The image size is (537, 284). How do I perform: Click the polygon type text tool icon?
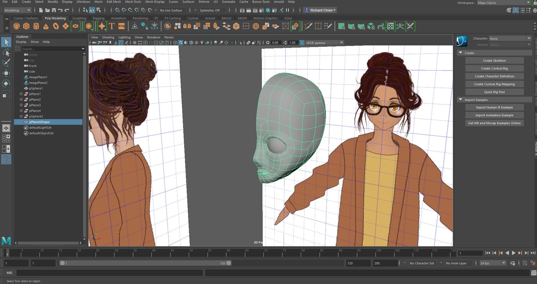112,26
